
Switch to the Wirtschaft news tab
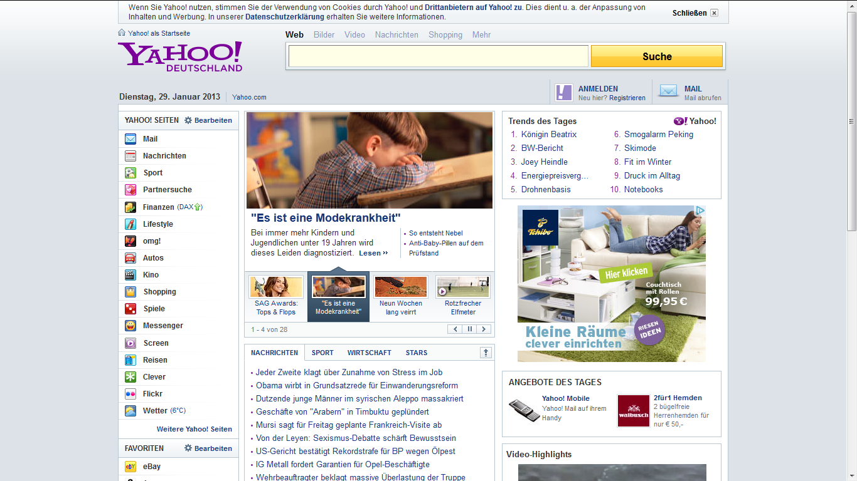tap(369, 353)
